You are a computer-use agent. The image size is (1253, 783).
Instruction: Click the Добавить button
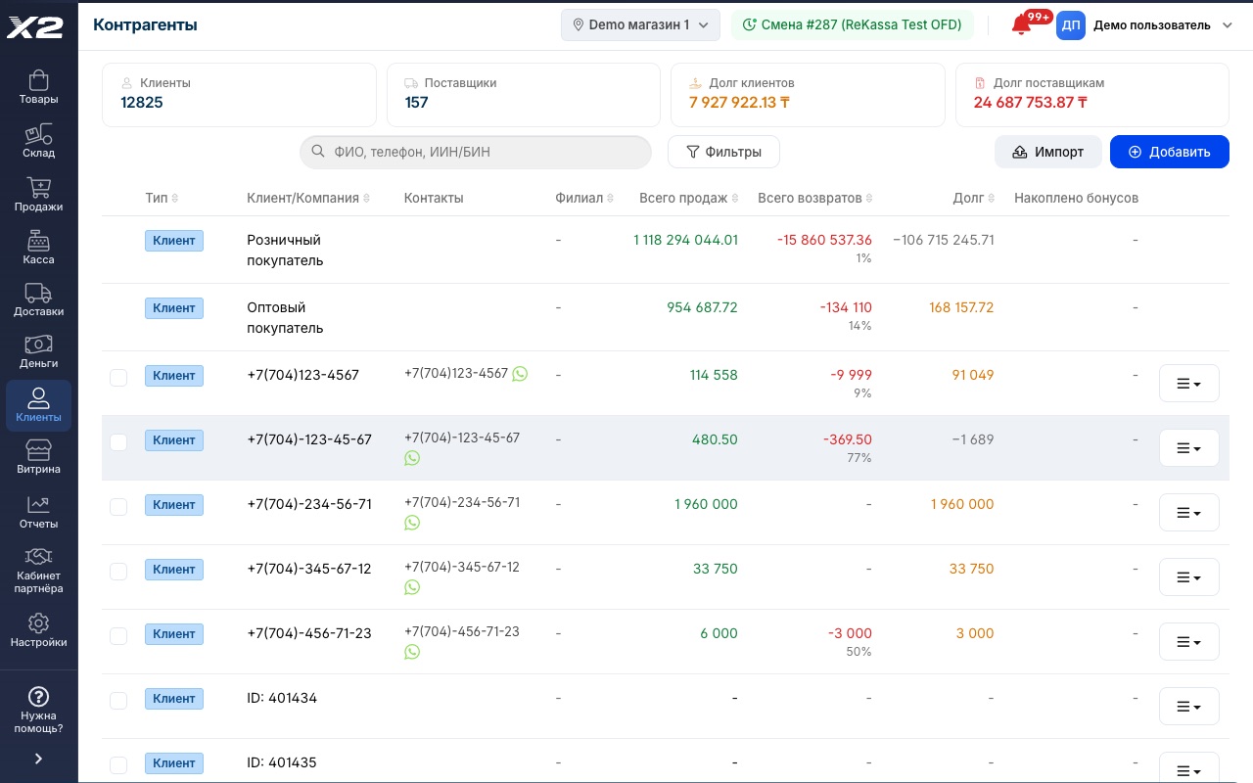coord(1169,152)
